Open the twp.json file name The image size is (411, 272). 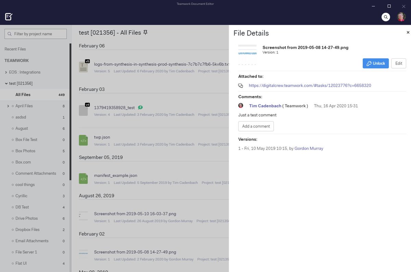tap(102, 137)
